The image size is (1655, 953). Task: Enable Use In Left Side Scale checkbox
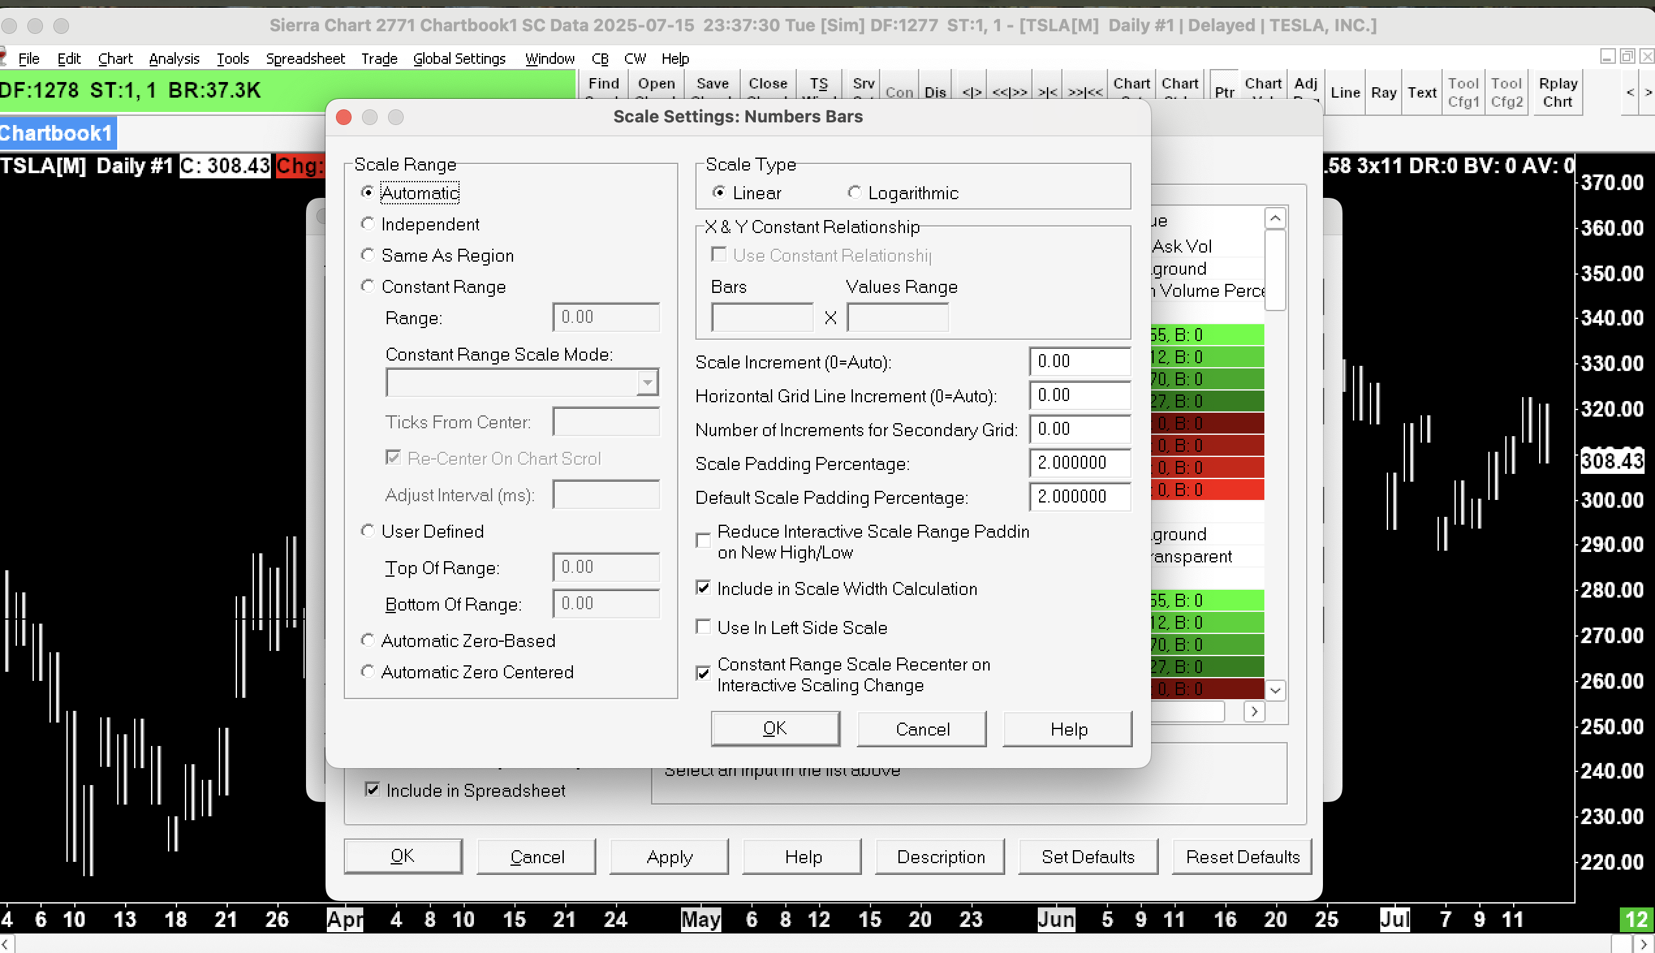tap(704, 627)
